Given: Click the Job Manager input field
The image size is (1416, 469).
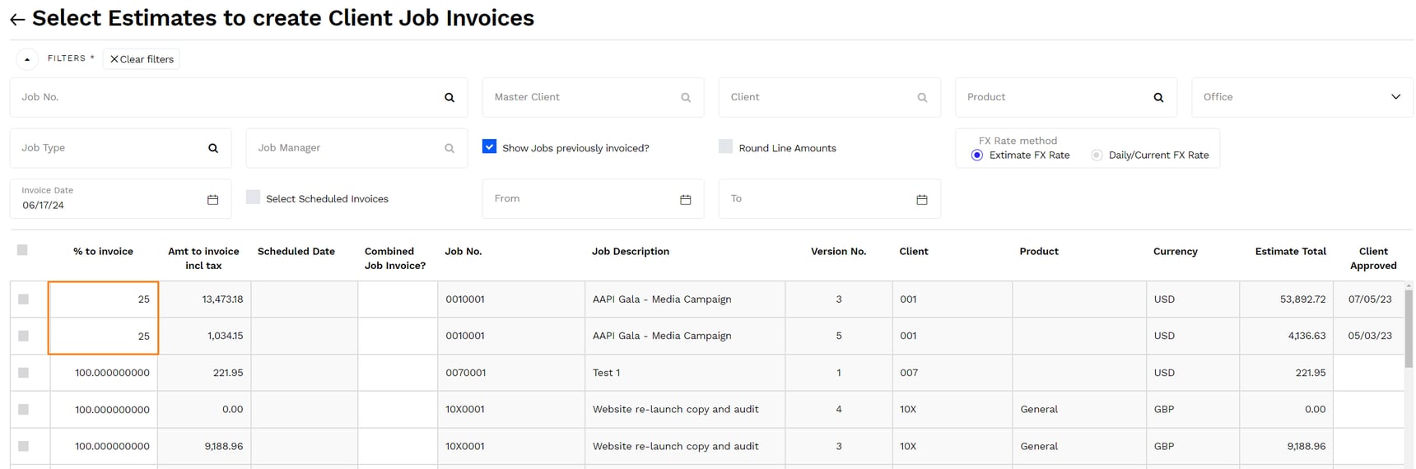Looking at the screenshot, I should click(356, 148).
